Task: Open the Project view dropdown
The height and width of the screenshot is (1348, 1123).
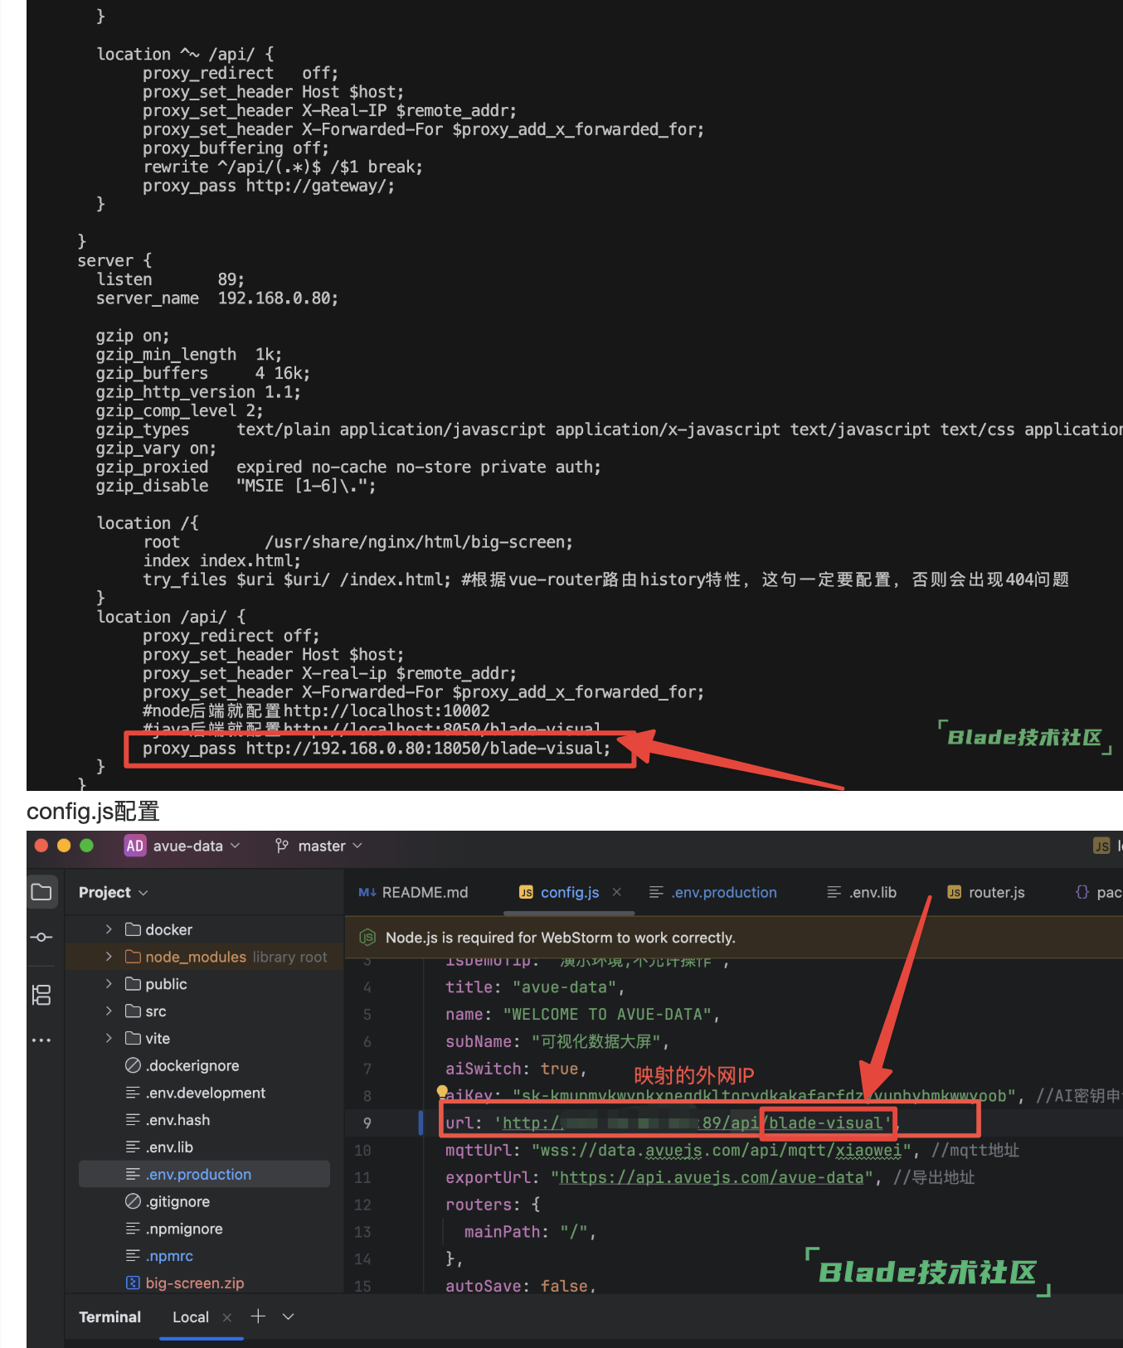Action: 113,892
